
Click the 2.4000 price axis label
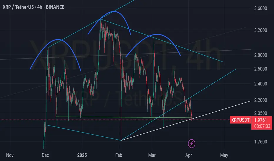pos(260,84)
